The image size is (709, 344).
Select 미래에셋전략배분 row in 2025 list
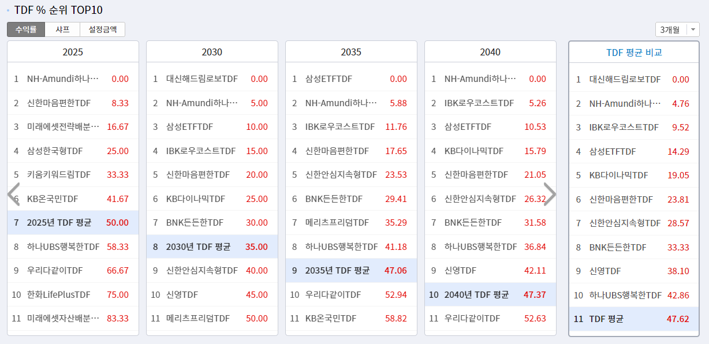coord(73,127)
